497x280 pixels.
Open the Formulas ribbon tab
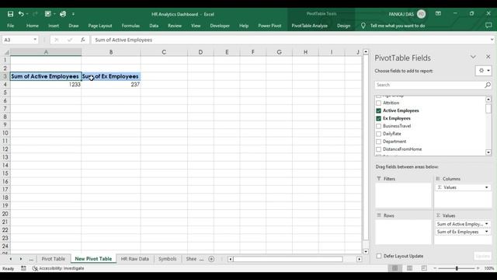130,26
